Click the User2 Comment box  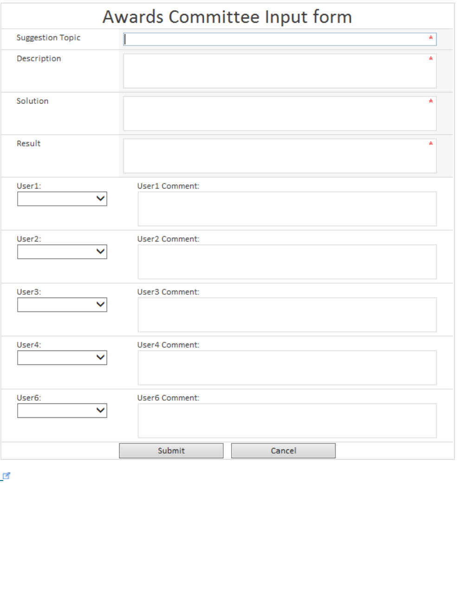287,262
